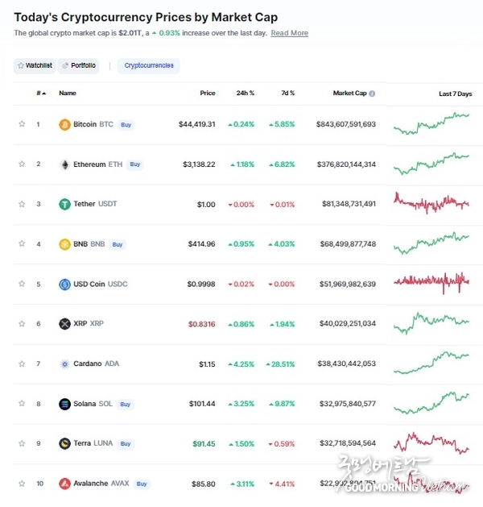Toggle the watchlist star for Terra LUNA

pos(22,443)
